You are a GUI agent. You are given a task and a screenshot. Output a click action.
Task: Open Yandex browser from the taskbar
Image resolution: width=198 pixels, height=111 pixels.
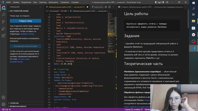point(193,35)
